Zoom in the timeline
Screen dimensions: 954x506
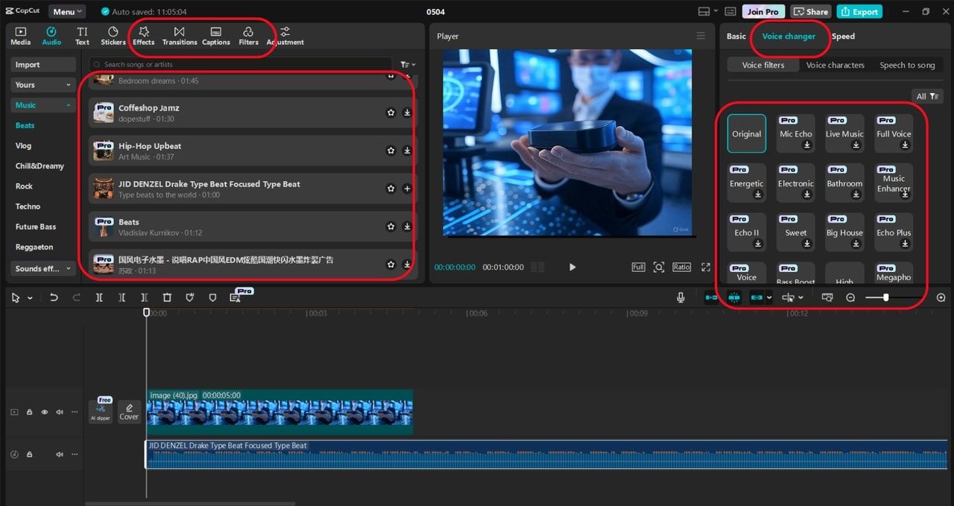pyautogui.click(x=941, y=297)
